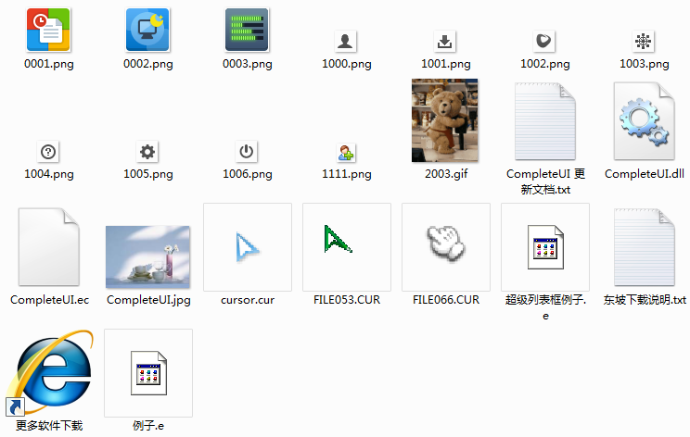The width and height of the screenshot is (690, 437).
Task: Select the 东坡下载说明.txt text file icon
Action: tap(645, 247)
